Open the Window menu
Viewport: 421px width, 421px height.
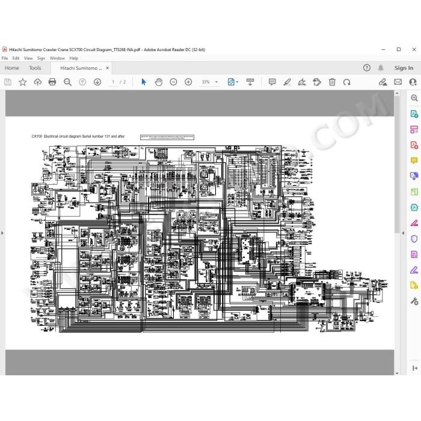[x=57, y=58]
